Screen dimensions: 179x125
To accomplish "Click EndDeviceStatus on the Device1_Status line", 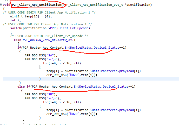I will tap(78, 48).
